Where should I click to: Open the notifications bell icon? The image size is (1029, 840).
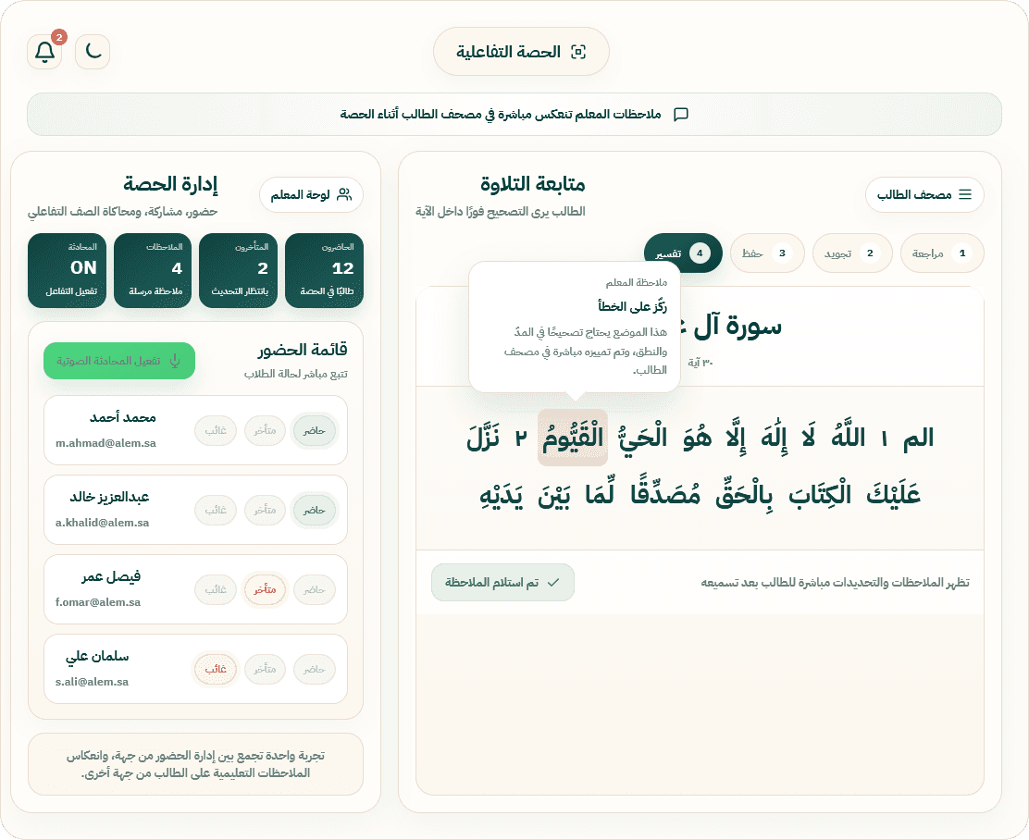click(x=44, y=52)
